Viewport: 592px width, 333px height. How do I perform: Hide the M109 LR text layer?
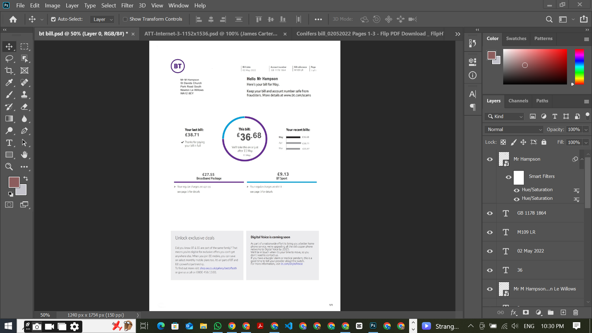(x=490, y=232)
